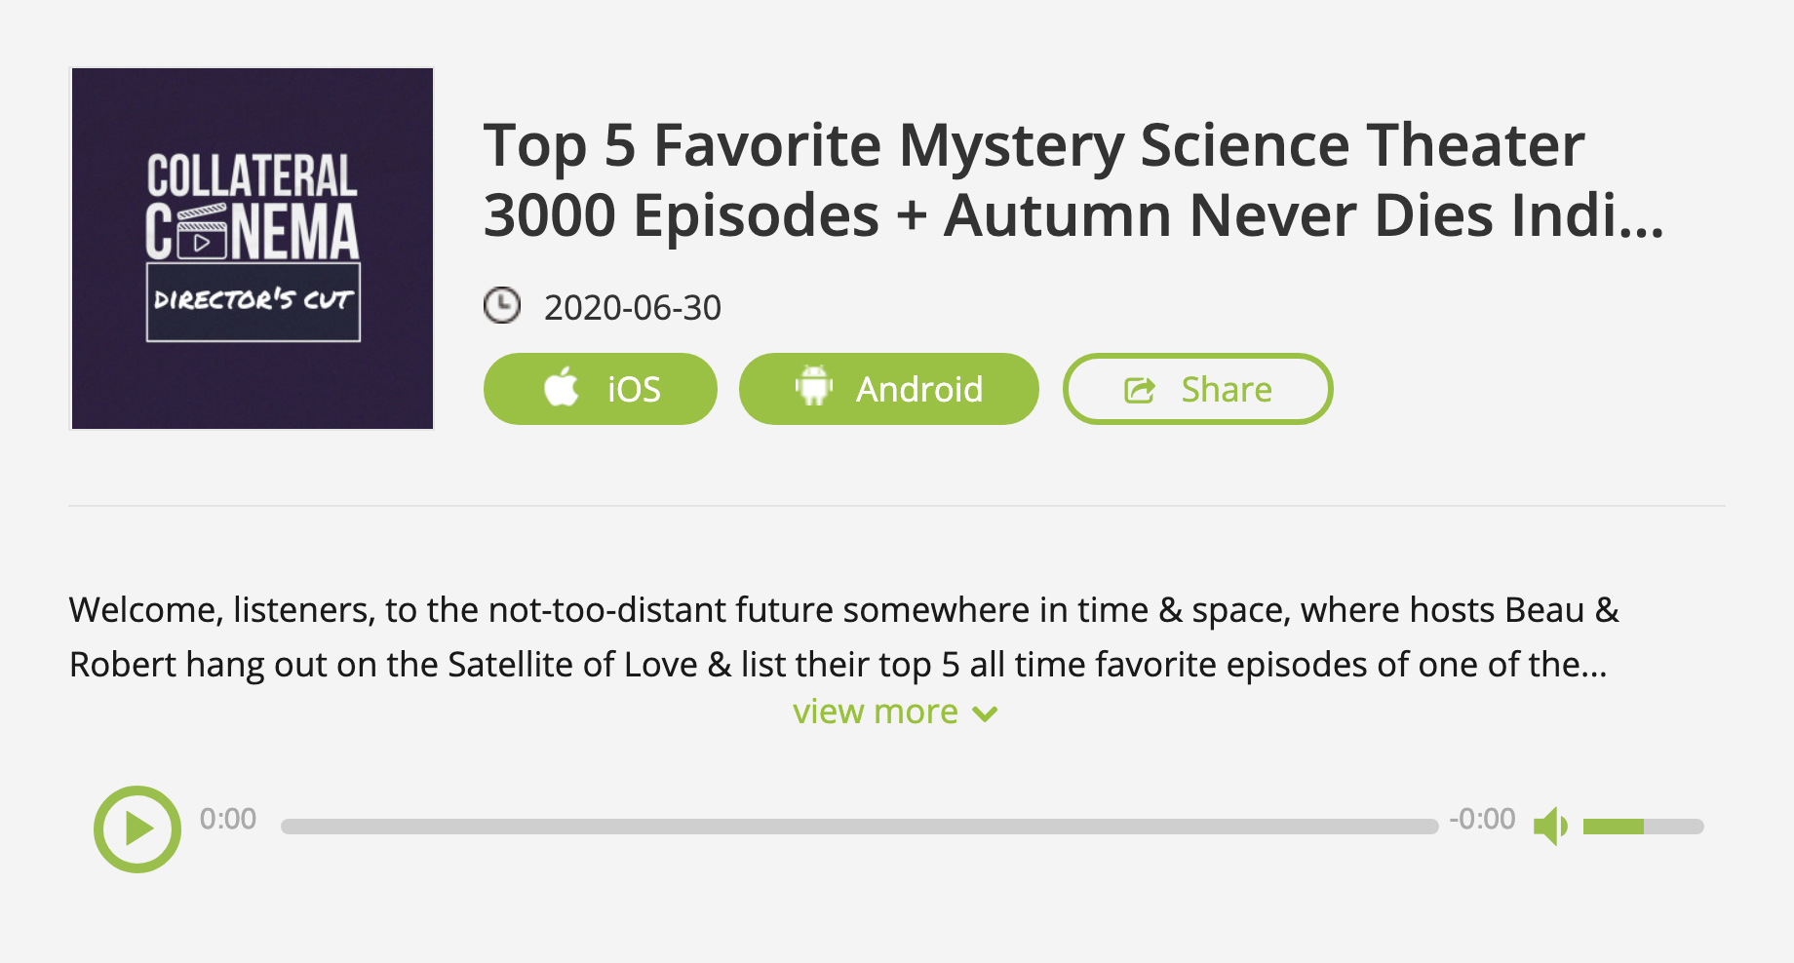This screenshot has height=963, width=1794.
Task: Click the clapperboard icon in the Cinema logo
Action: click(x=202, y=233)
